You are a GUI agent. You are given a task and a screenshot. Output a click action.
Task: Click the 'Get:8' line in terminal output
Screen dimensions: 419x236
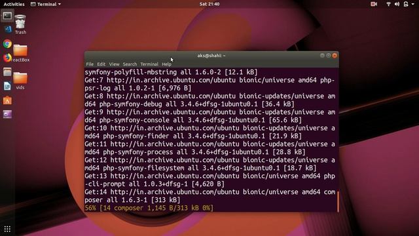coord(209,96)
